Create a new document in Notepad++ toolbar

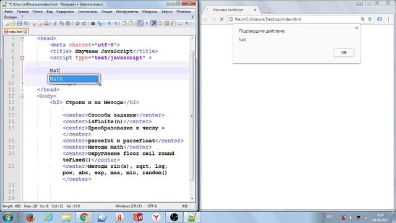tap(7, 24)
